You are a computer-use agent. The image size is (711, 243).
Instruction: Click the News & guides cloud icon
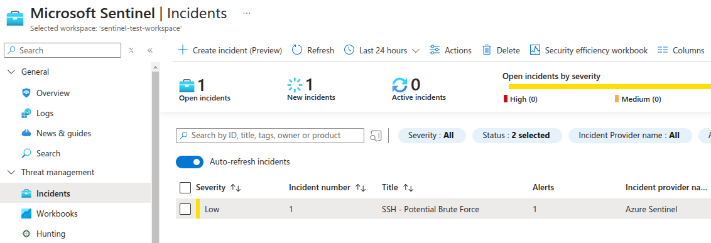click(x=26, y=133)
